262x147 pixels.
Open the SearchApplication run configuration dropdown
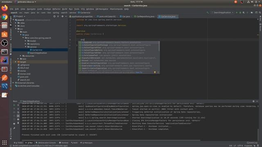point(222,13)
